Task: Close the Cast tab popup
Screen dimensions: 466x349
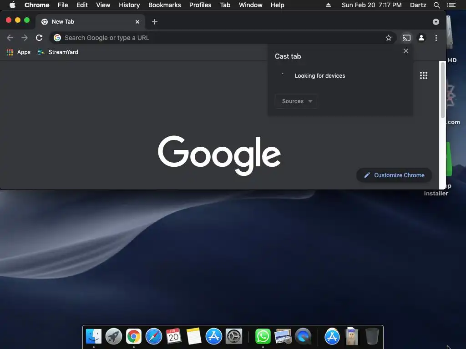Action: click(405, 51)
